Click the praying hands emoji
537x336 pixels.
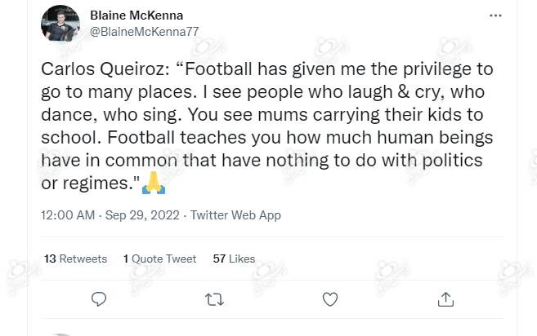[154, 184]
